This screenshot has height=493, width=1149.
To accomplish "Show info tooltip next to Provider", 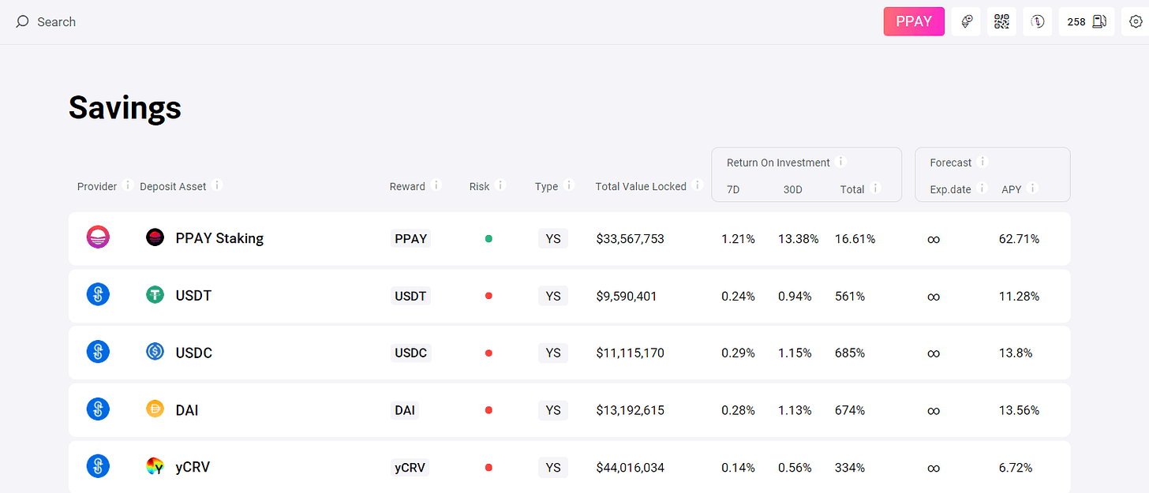I will pos(128,185).
